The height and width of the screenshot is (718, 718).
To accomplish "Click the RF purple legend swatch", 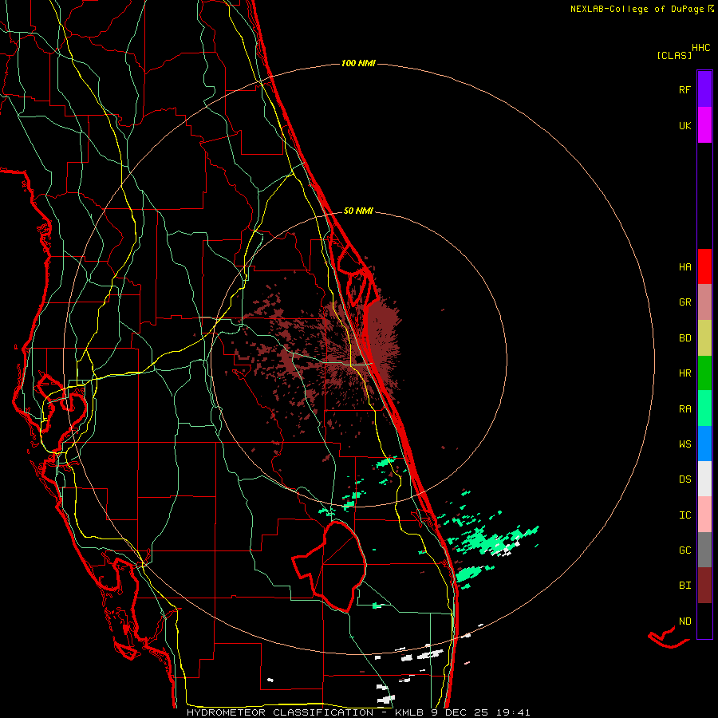I will tap(704, 89).
